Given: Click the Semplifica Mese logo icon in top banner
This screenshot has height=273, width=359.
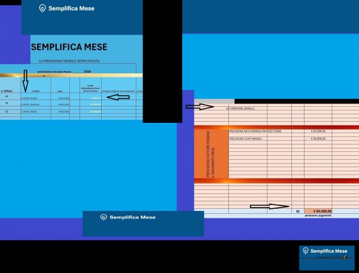Looking at the screenshot, I should click(x=43, y=9).
